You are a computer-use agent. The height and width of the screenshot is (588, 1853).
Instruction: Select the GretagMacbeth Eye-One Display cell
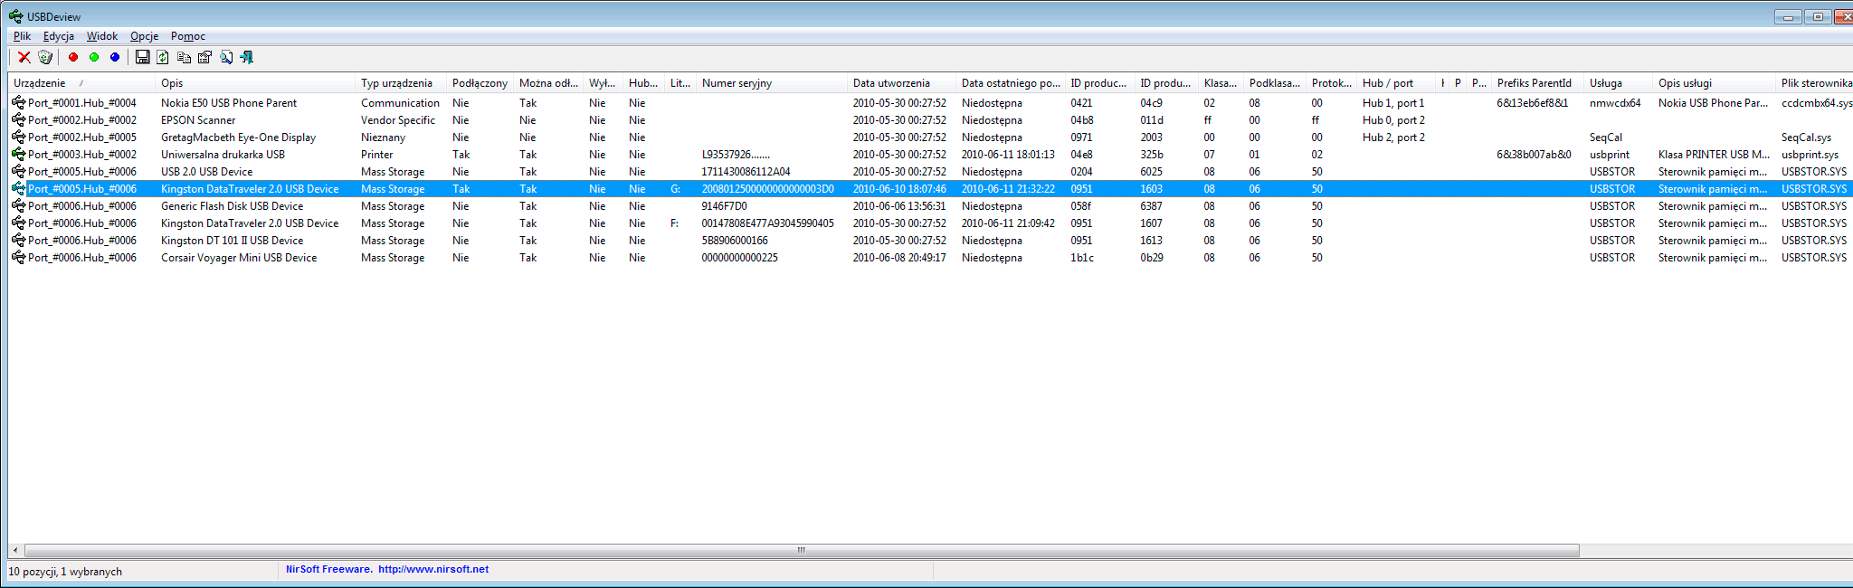point(238,138)
